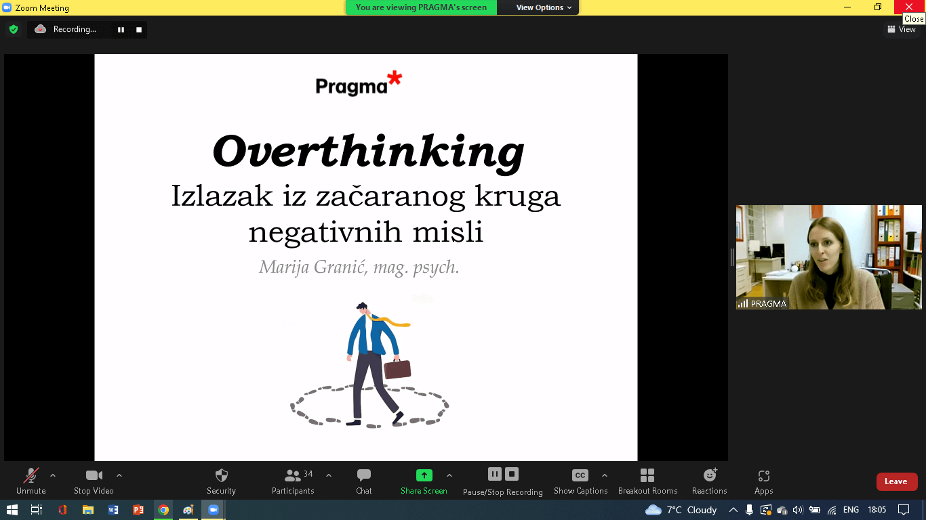Viewport: 926px width, 520px height.
Task: Open the Windows Start menu
Action: [12, 510]
